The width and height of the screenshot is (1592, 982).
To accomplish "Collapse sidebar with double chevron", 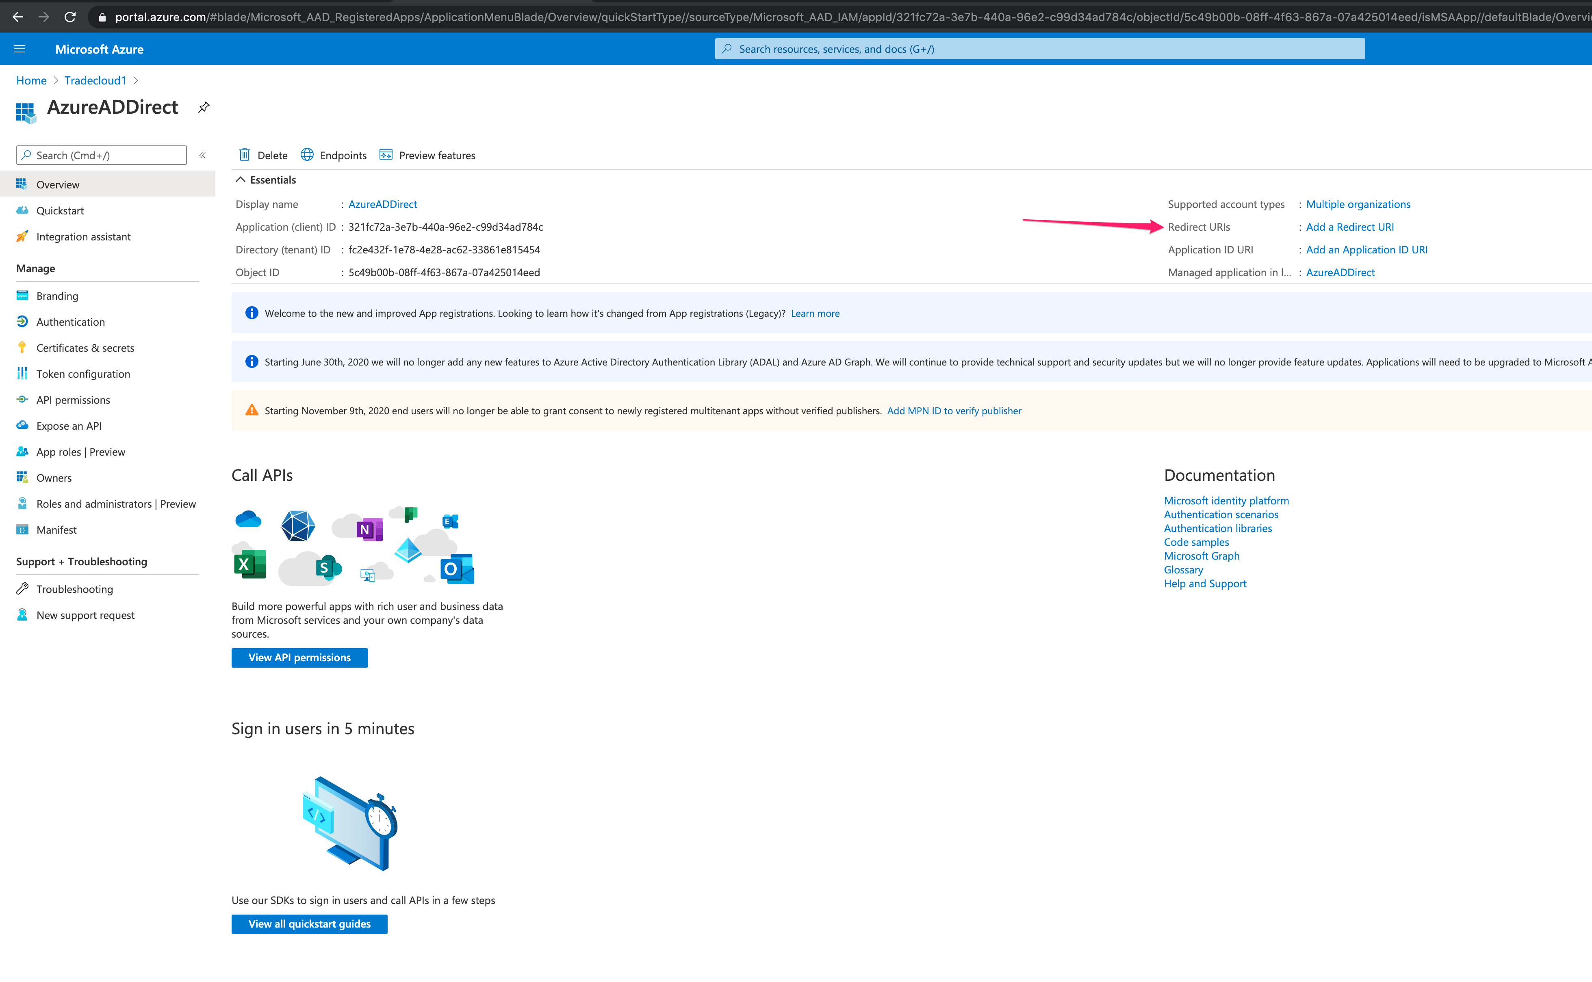I will pyautogui.click(x=203, y=155).
